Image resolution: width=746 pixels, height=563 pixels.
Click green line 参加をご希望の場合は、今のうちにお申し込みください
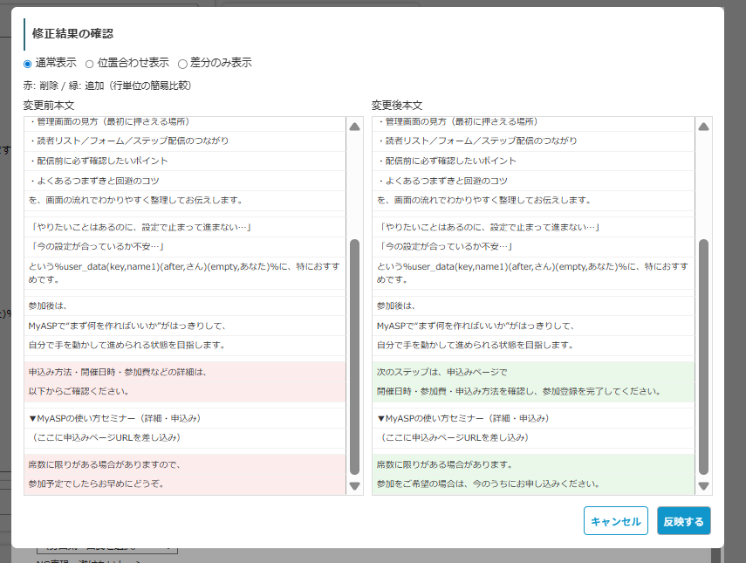[487, 484]
